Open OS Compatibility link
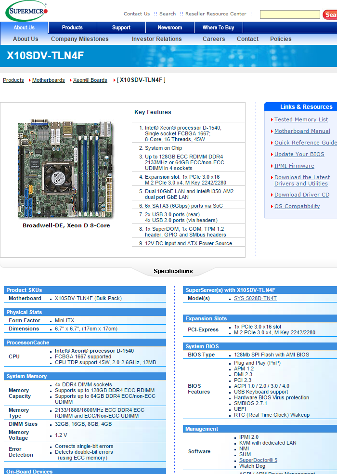The width and height of the screenshot is (337, 474). 297,206
